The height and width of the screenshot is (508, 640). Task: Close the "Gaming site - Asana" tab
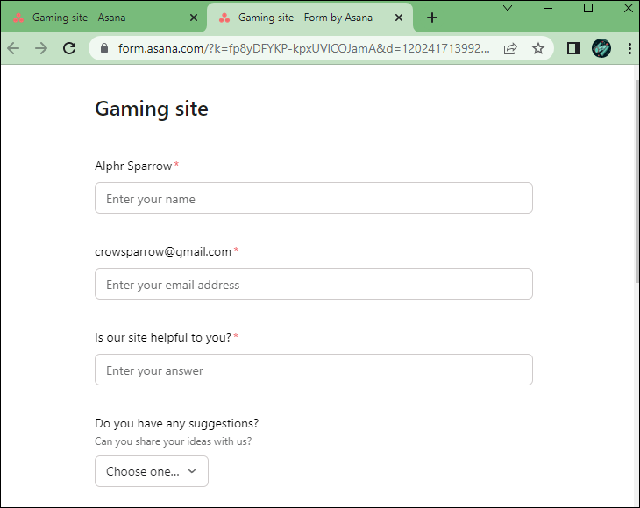coord(193,18)
